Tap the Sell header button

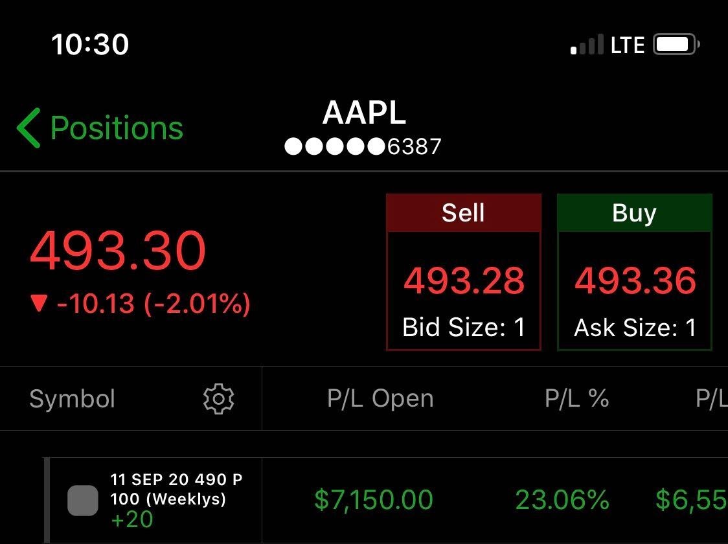(x=463, y=213)
